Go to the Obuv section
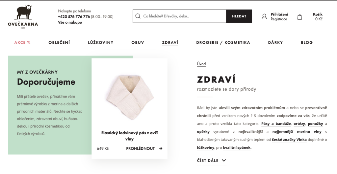The height and width of the screenshot is (174, 337). (138, 42)
